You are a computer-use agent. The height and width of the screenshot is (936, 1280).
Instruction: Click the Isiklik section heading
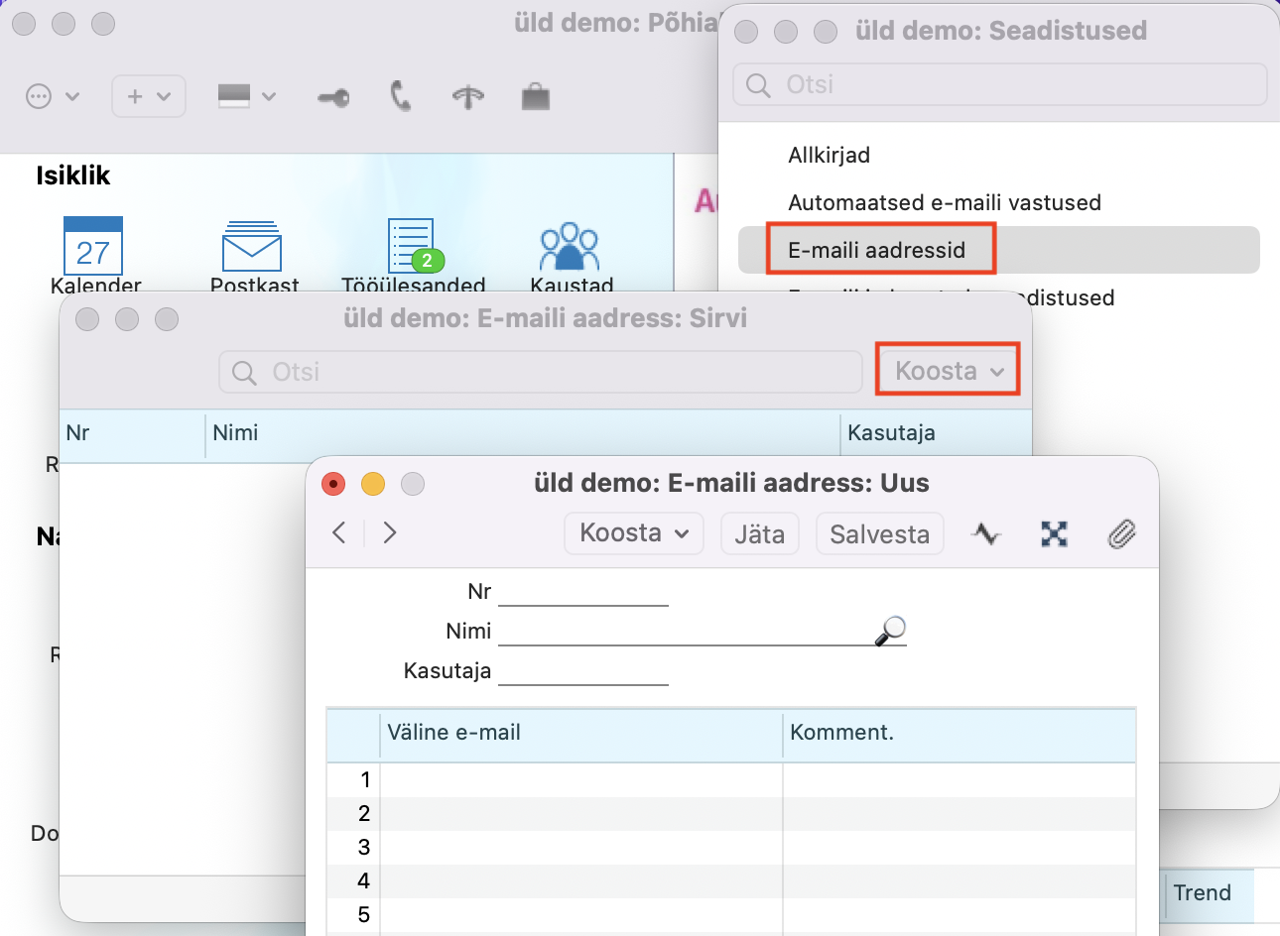click(x=73, y=175)
